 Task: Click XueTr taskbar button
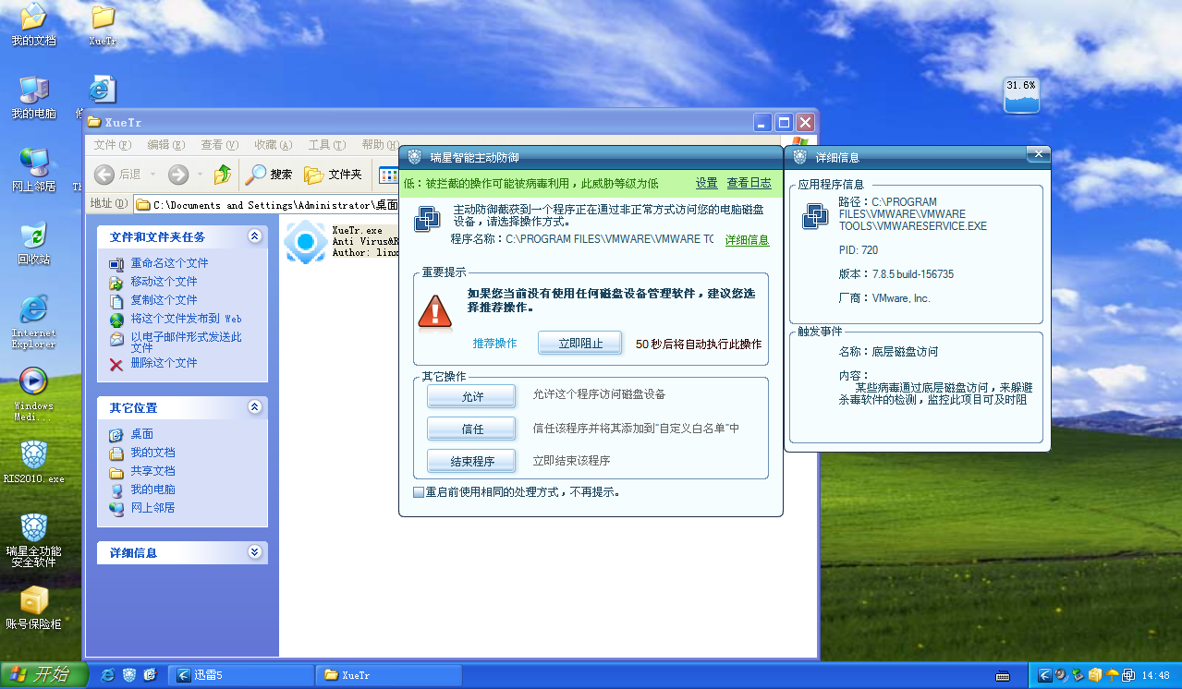(x=389, y=675)
